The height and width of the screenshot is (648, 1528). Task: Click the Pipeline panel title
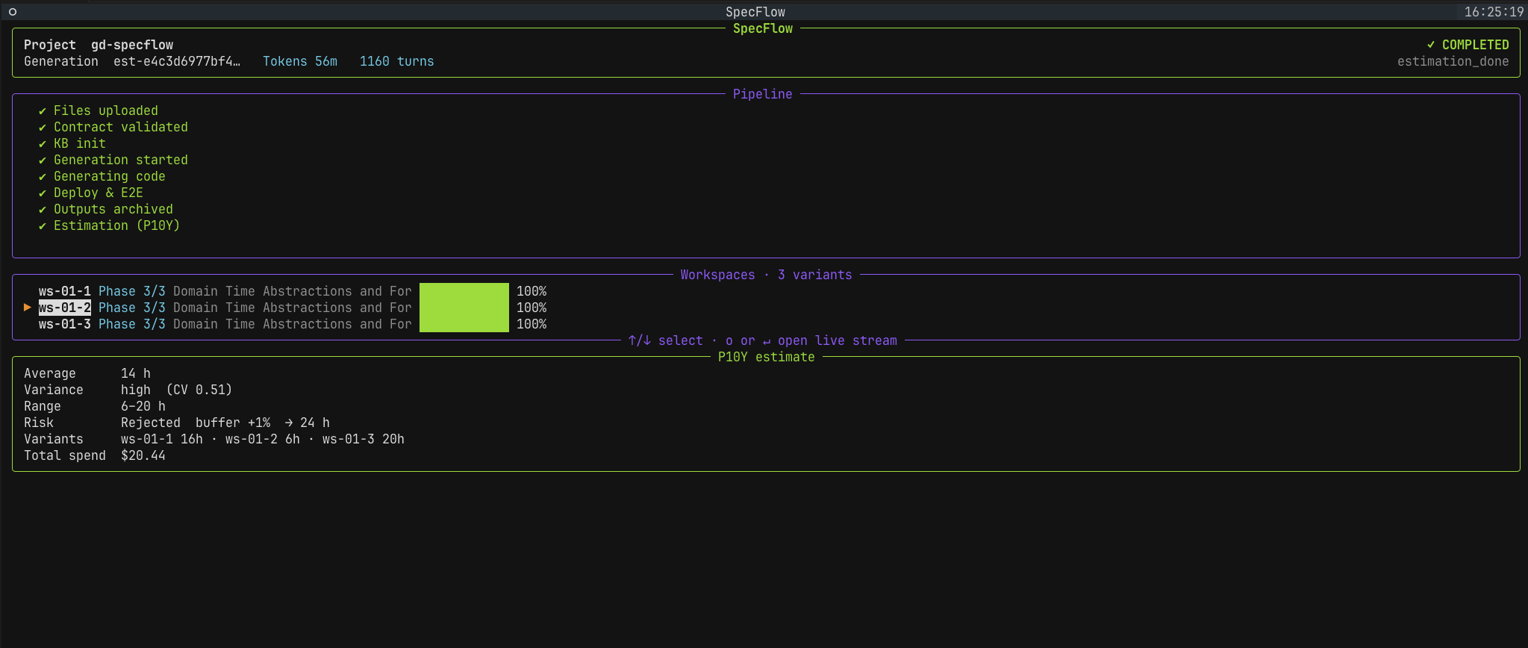[x=763, y=94]
